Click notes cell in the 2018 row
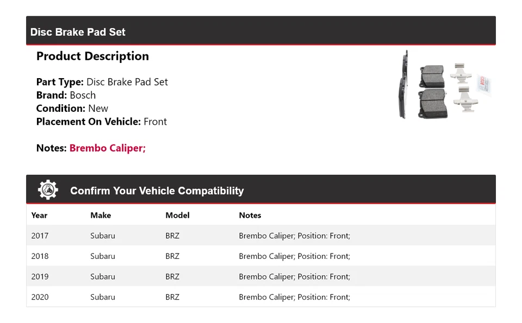 pyautogui.click(x=294, y=256)
